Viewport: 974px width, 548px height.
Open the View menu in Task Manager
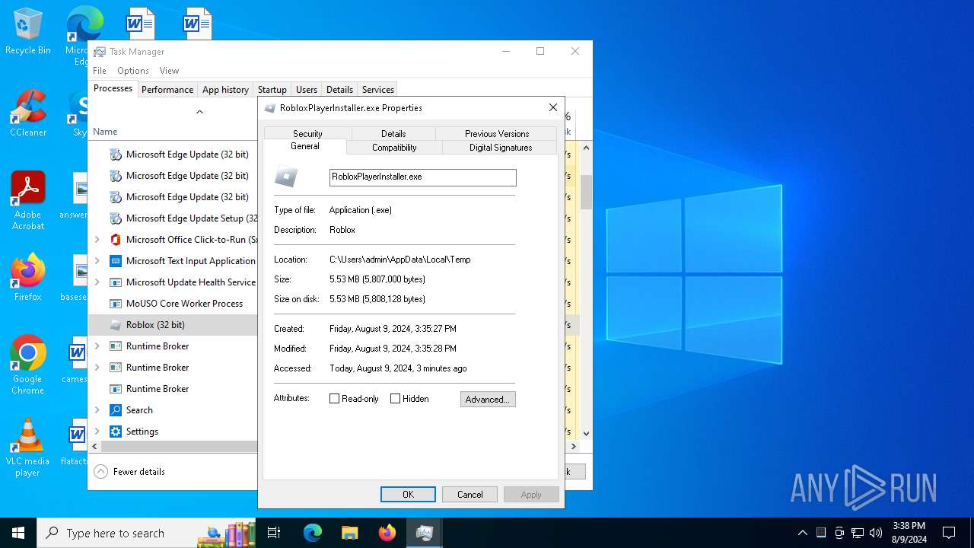point(169,71)
